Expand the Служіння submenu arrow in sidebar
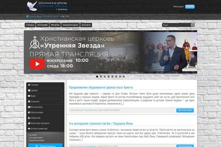 click(62, 101)
